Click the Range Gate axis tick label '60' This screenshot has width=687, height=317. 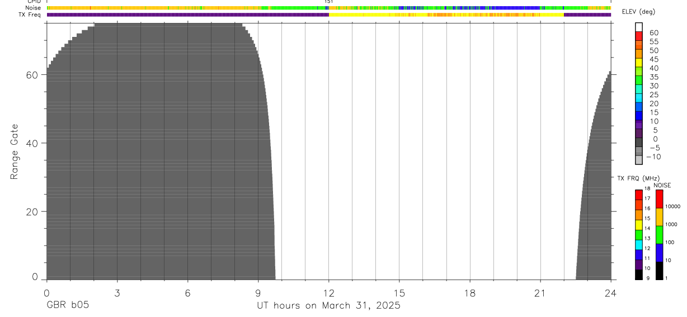pos(31,74)
